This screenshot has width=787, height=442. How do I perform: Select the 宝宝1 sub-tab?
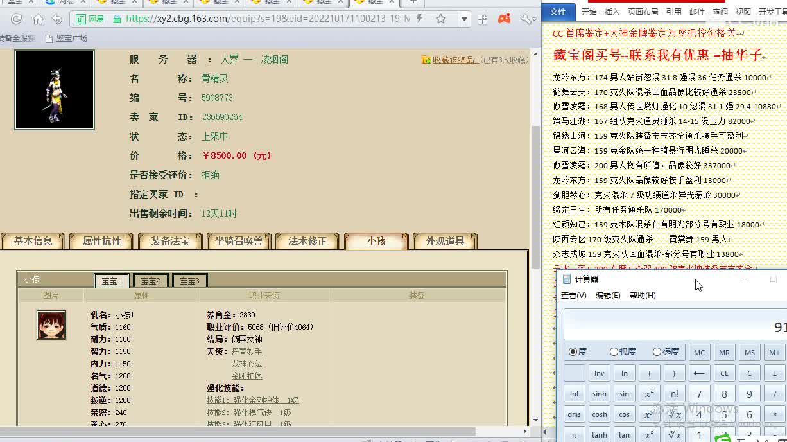(112, 281)
